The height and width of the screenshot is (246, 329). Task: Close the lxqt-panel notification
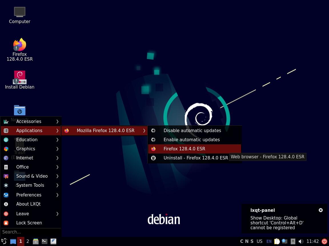321,210
